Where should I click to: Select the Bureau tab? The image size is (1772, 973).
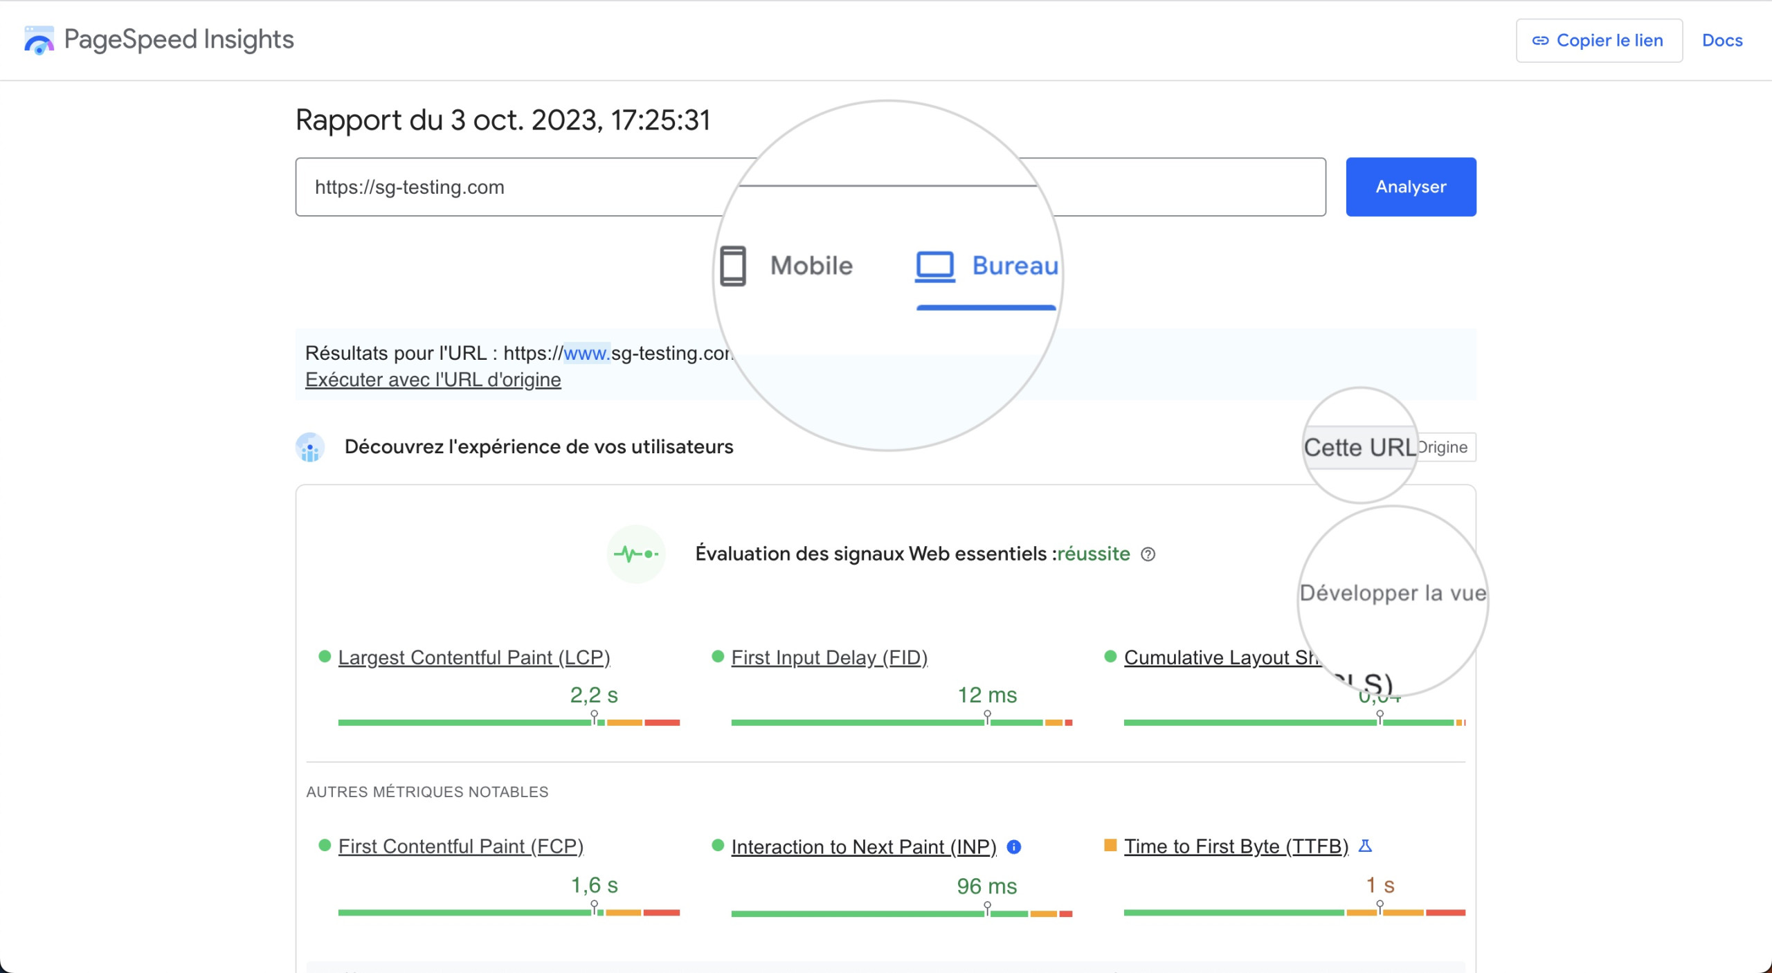tap(986, 266)
